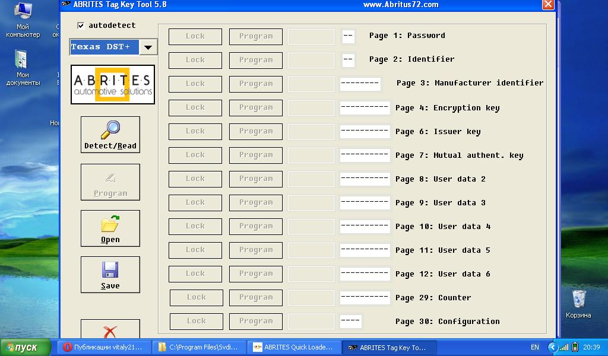Viewport: 608px width, 356px height.
Task: Click Program for Page 3: Manufacturer identifier
Action: click(x=255, y=84)
